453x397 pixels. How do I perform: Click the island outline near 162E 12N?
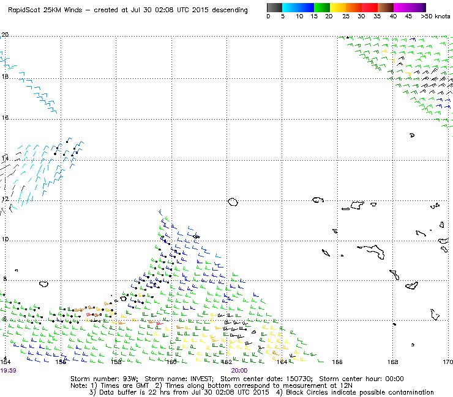[233, 202]
